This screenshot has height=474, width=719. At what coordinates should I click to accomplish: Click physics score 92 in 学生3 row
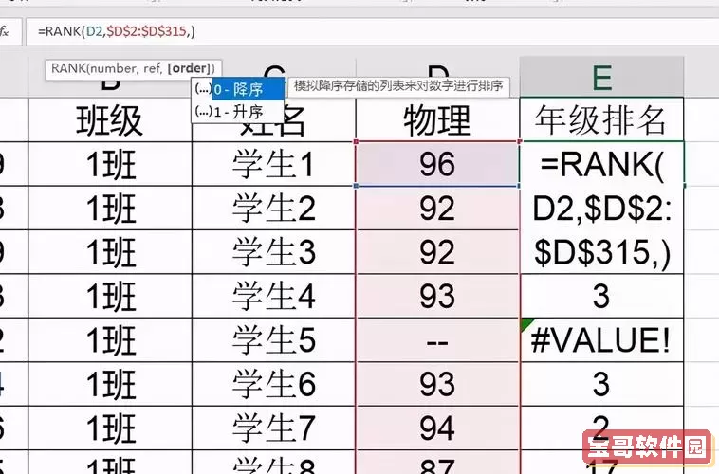point(437,251)
